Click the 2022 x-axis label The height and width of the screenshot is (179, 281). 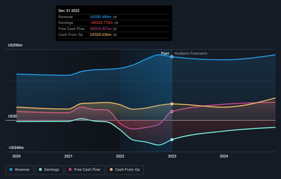(120, 156)
